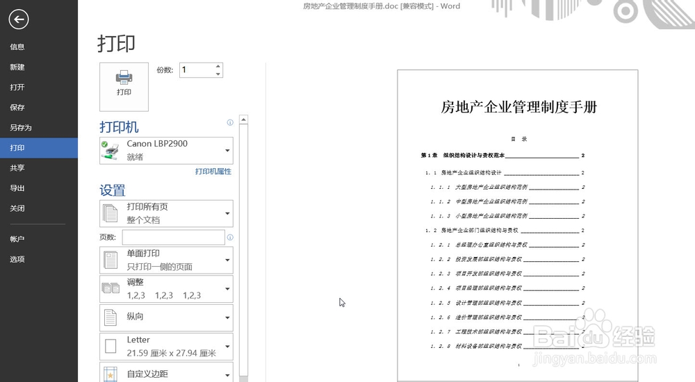Click the 页数 pages input field

(173, 237)
